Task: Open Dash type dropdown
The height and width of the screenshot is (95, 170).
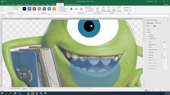Action: pyautogui.click(x=165, y=52)
